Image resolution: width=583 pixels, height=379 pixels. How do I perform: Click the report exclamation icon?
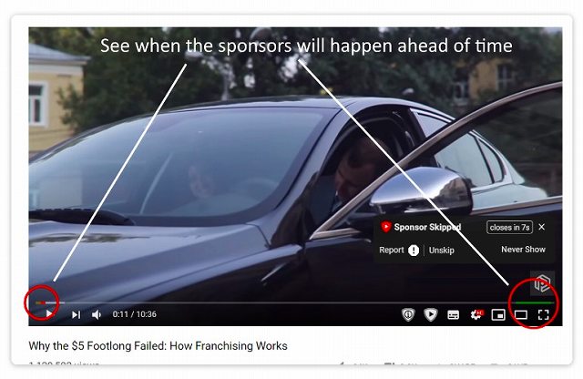414,251
